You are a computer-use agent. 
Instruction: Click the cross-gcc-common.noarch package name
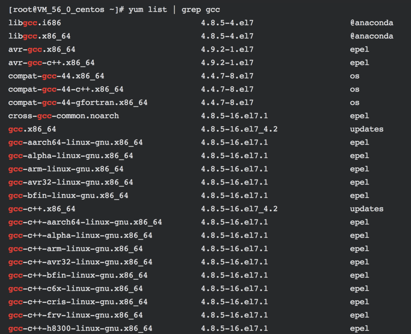64,116
